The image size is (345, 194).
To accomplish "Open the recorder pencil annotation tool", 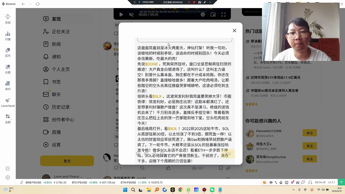I will tap(205, 2).
